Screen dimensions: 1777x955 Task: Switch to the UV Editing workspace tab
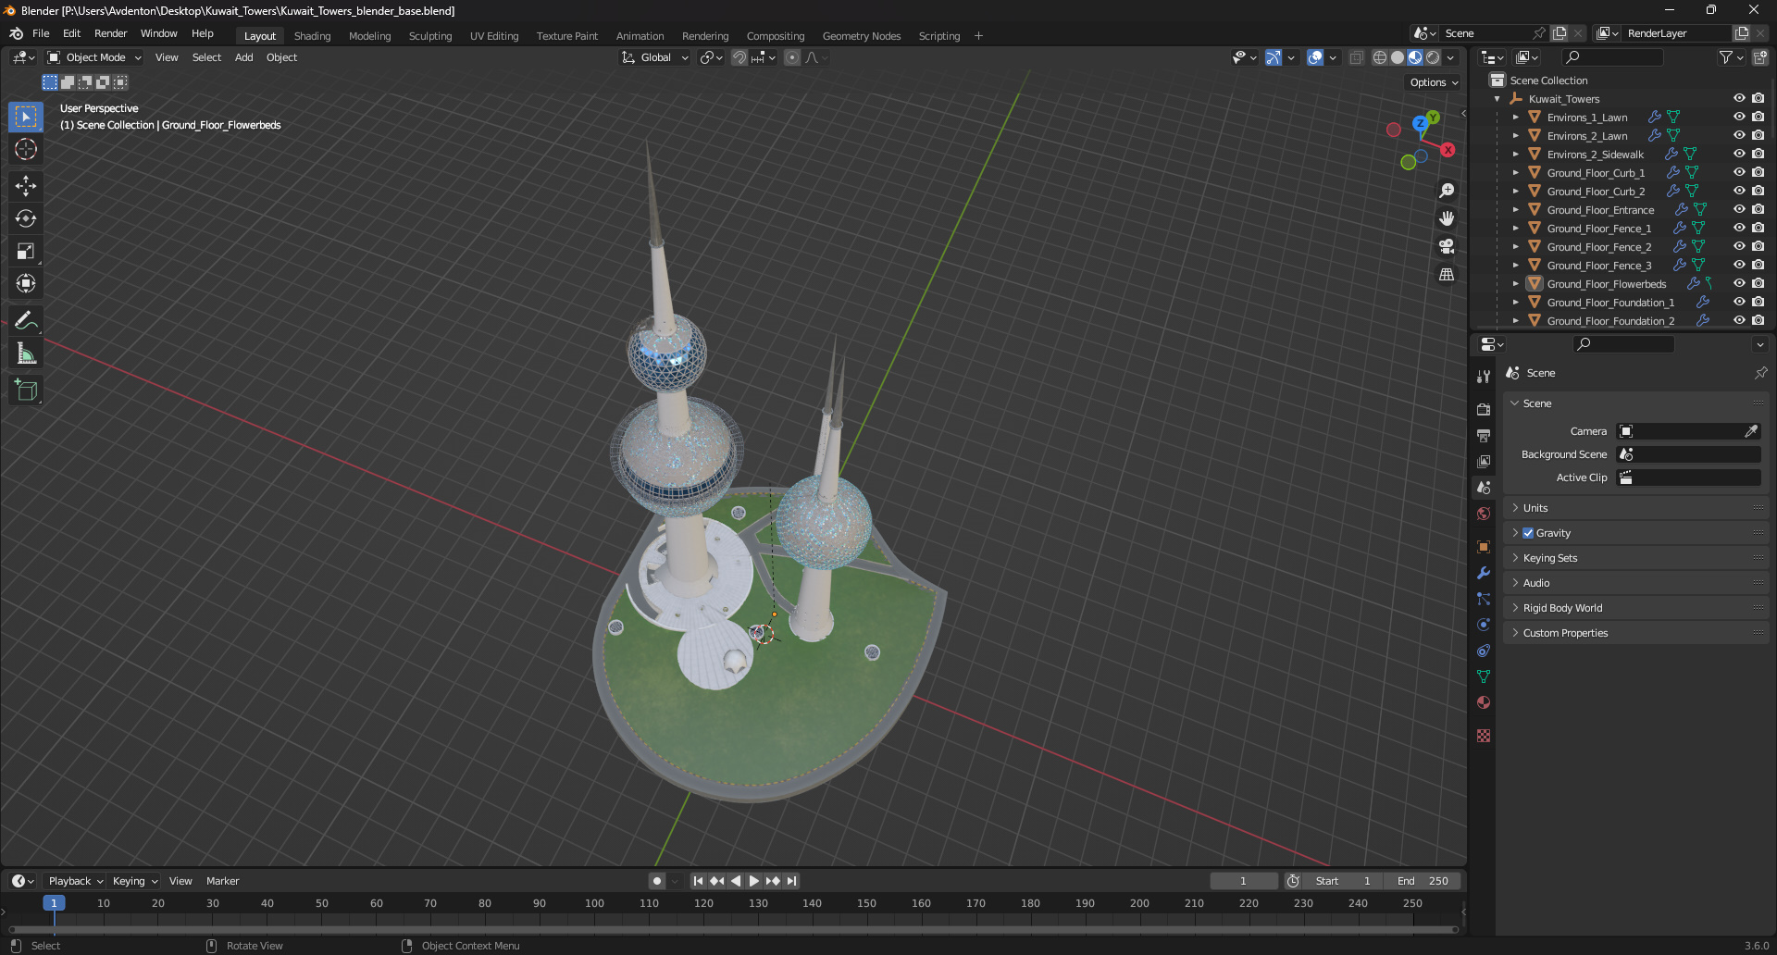point(494,36)
